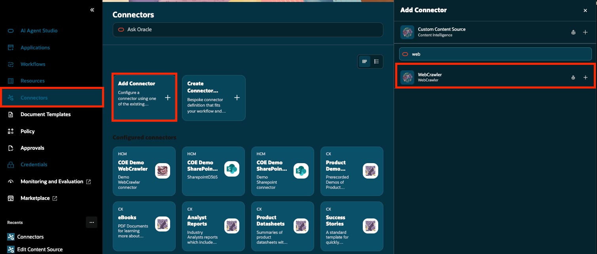The height and width of the screenshot is (254, 597).
Task: Open recent item Connectors
Action: 30,237
